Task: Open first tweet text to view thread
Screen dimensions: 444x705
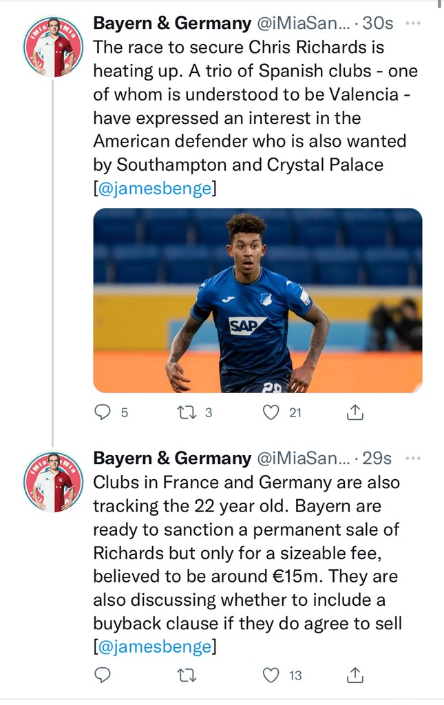Action: coord(255,106)
